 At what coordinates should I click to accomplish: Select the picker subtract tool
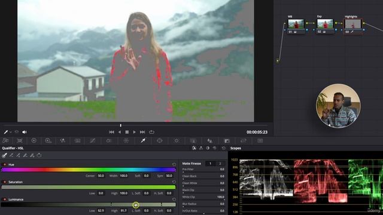[x=11, y=155]
